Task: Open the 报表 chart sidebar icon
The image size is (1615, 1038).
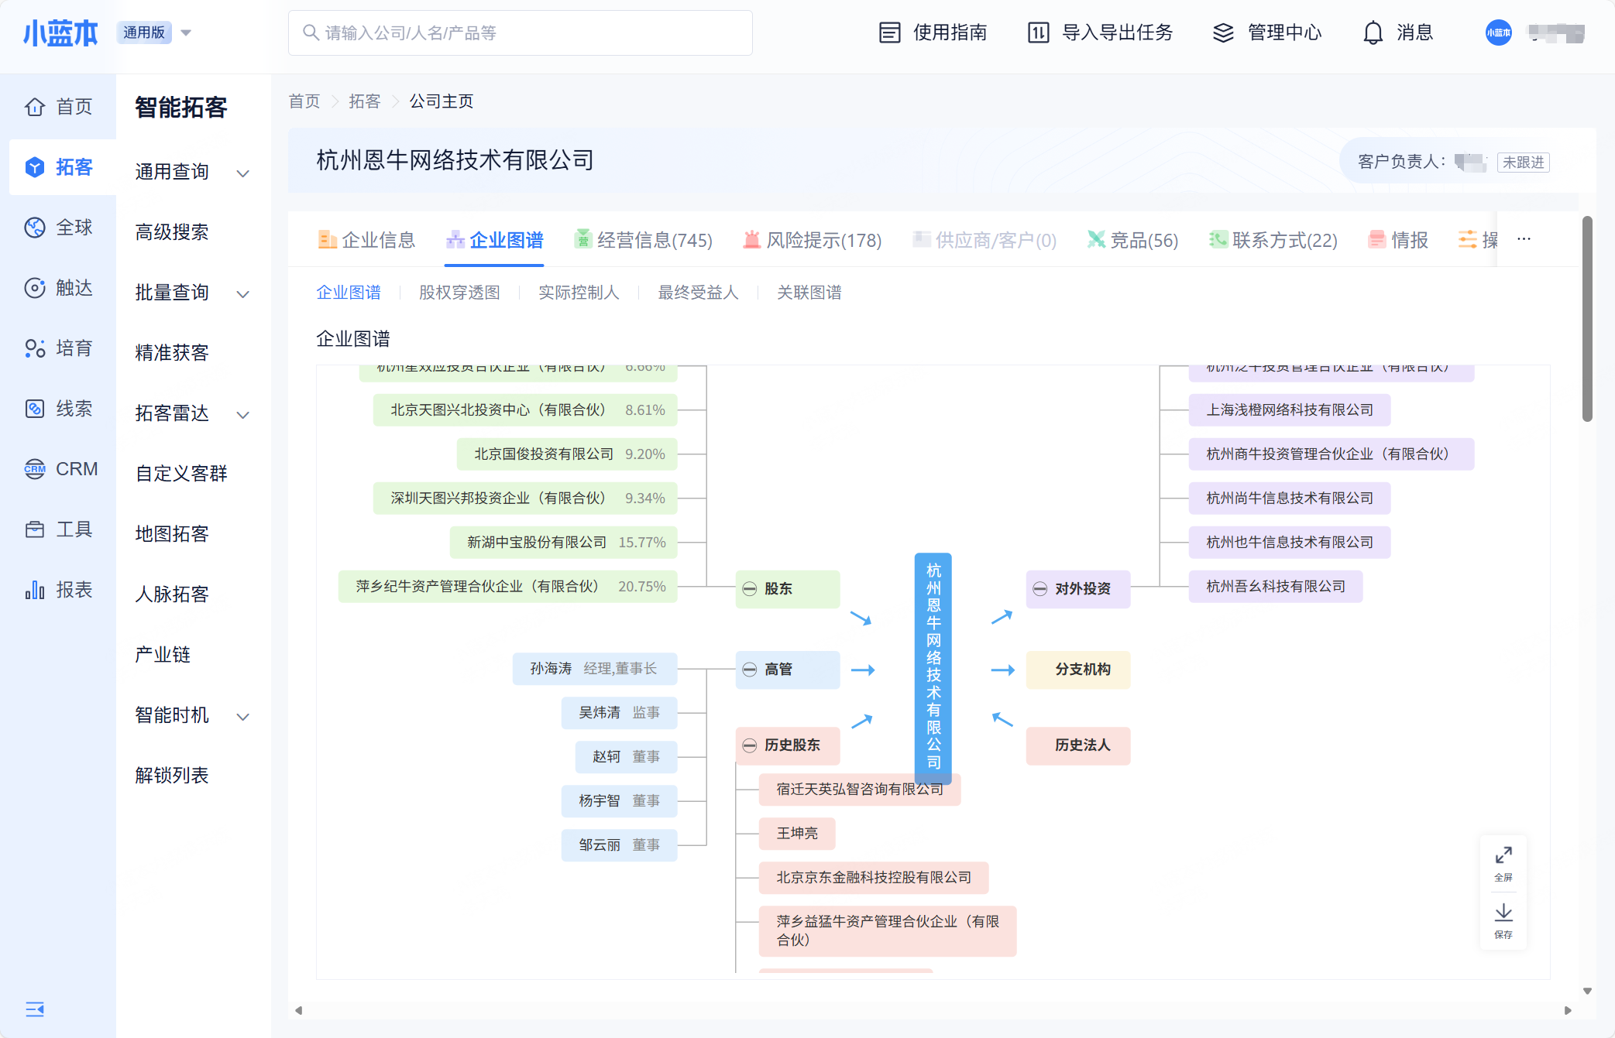Action: click(x=35, y=590)
